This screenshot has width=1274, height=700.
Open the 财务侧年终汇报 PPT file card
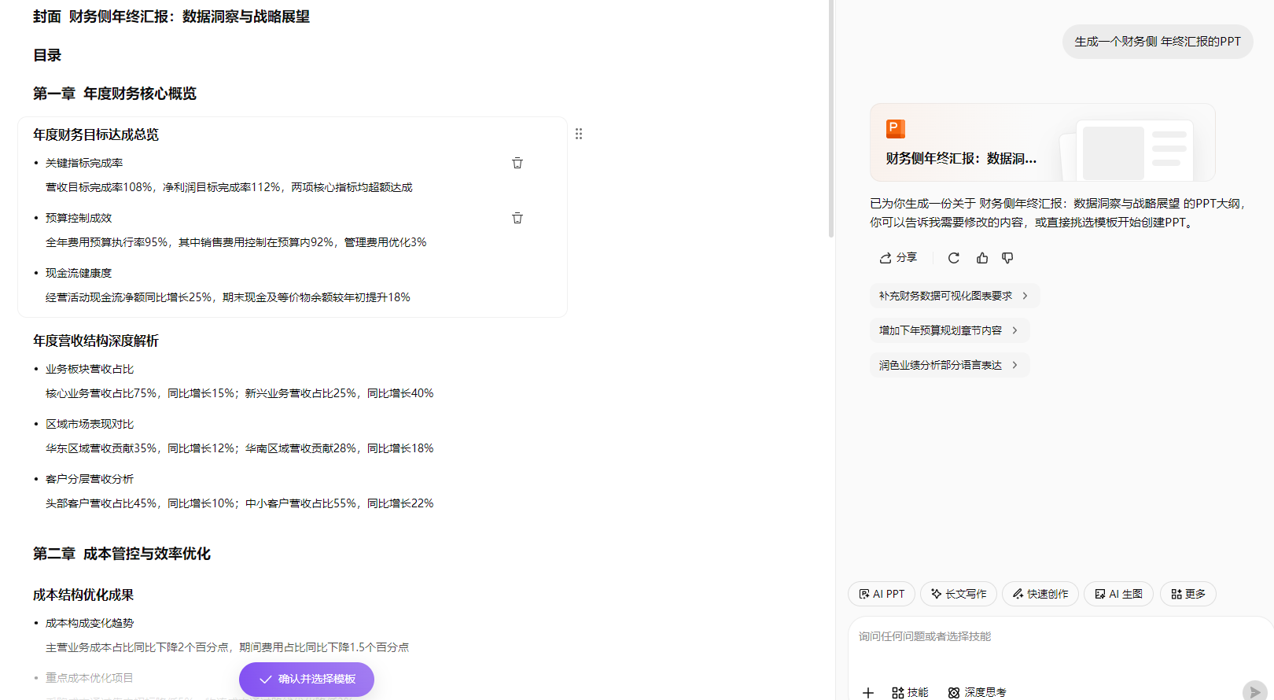pyautogui.click(x=1042, y=142)
